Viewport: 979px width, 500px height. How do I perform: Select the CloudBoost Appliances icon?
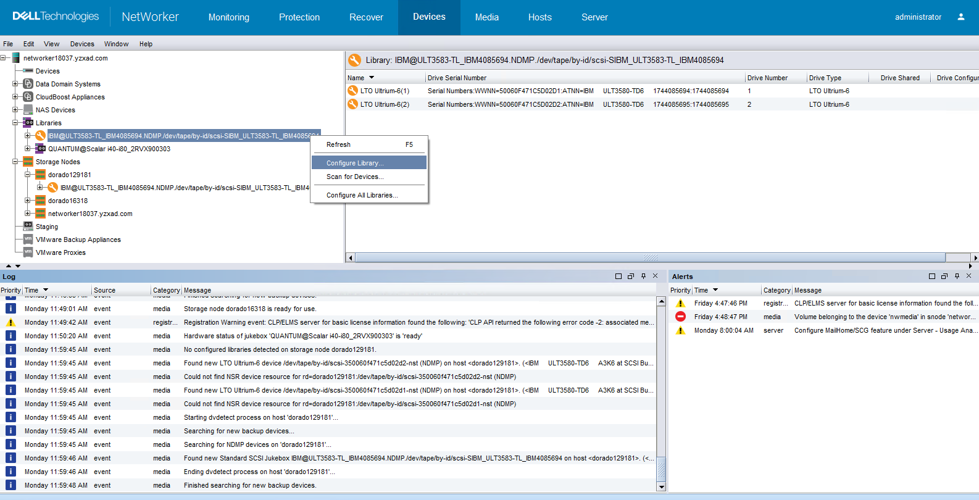click(28, 97)
